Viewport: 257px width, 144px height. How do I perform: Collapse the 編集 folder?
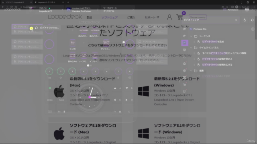click(191, 71)
